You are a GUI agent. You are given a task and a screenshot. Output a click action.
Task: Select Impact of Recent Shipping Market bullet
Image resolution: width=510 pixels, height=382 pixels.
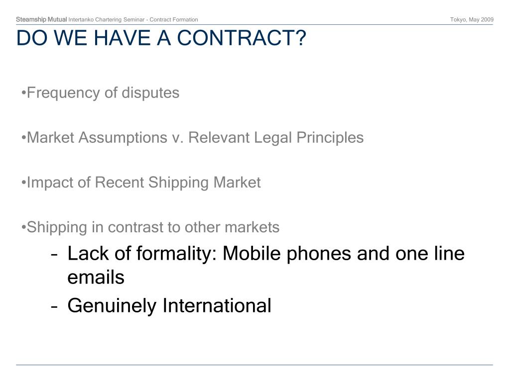click(141, 183)
